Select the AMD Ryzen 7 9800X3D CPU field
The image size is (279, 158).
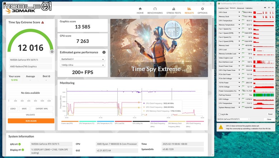point(117,144)
